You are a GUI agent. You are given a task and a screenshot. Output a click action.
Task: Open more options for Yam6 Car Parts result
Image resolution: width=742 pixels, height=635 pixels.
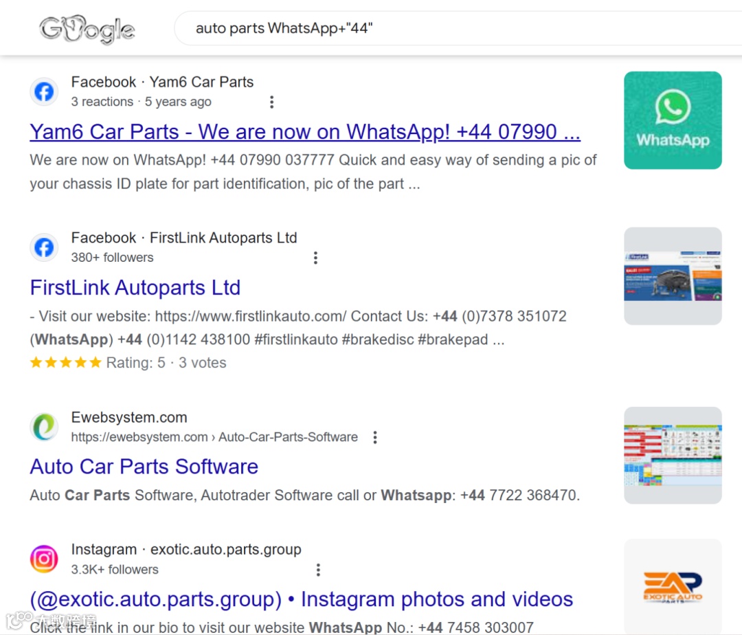(x=271, y=102)
